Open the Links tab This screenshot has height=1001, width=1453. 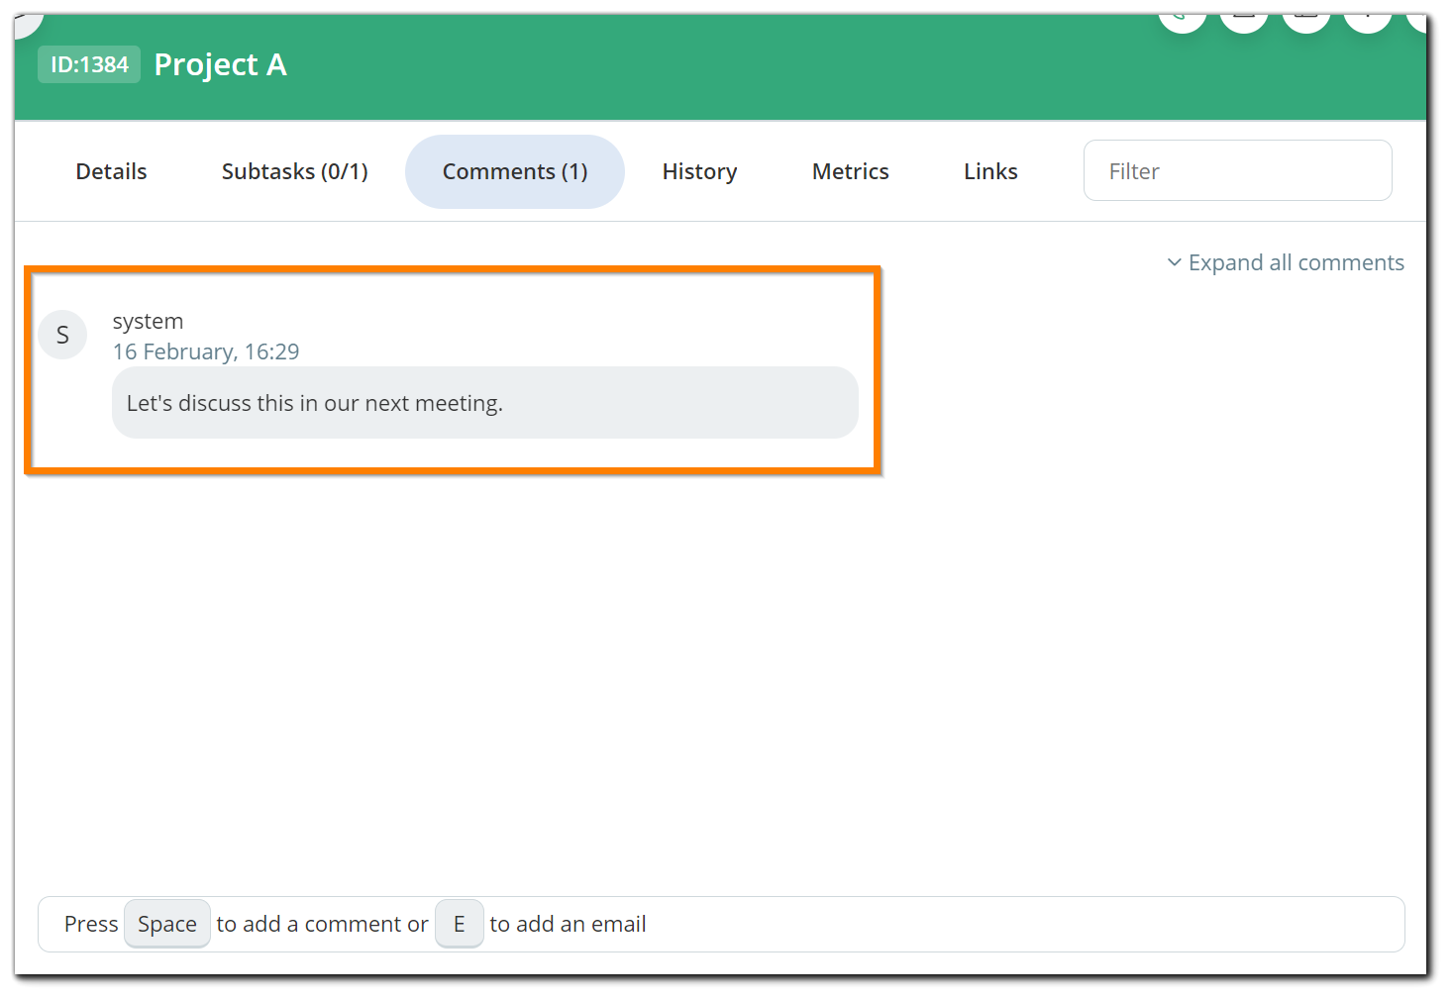[x=990, y=171]
